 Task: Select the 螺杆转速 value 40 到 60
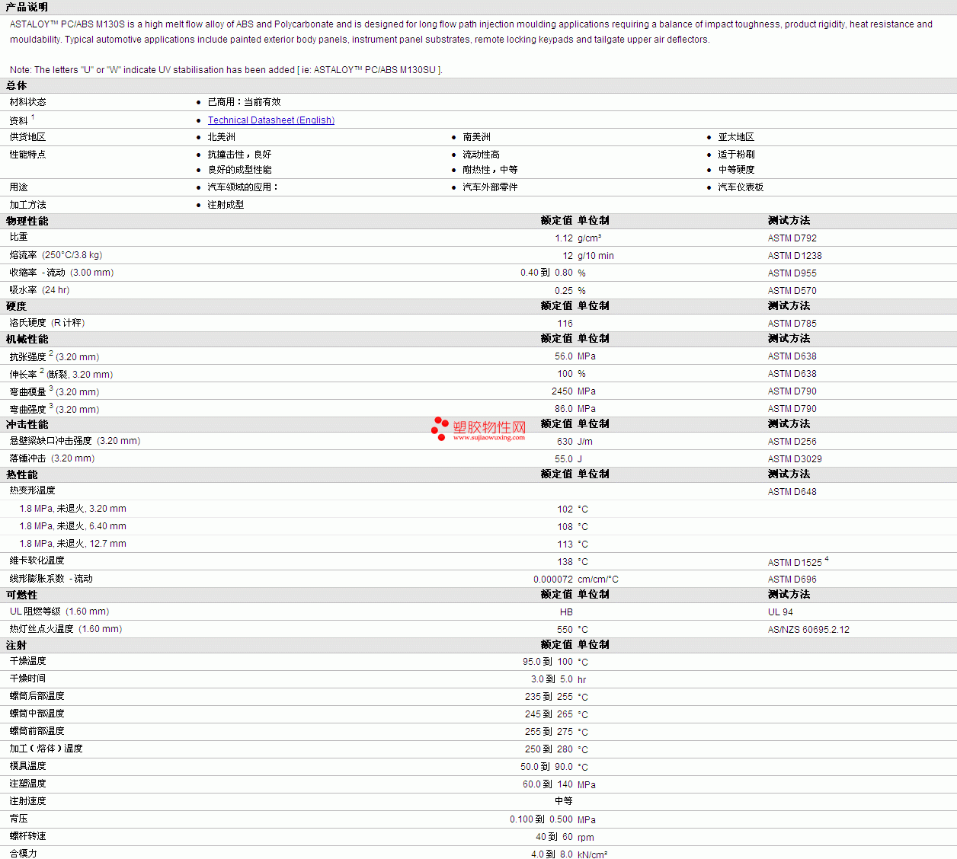click(x=554, y=837)
